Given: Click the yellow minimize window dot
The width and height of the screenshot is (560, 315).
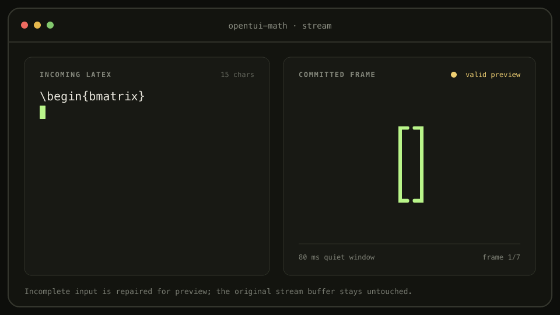Looking at the screenshot, I should 37,25.
